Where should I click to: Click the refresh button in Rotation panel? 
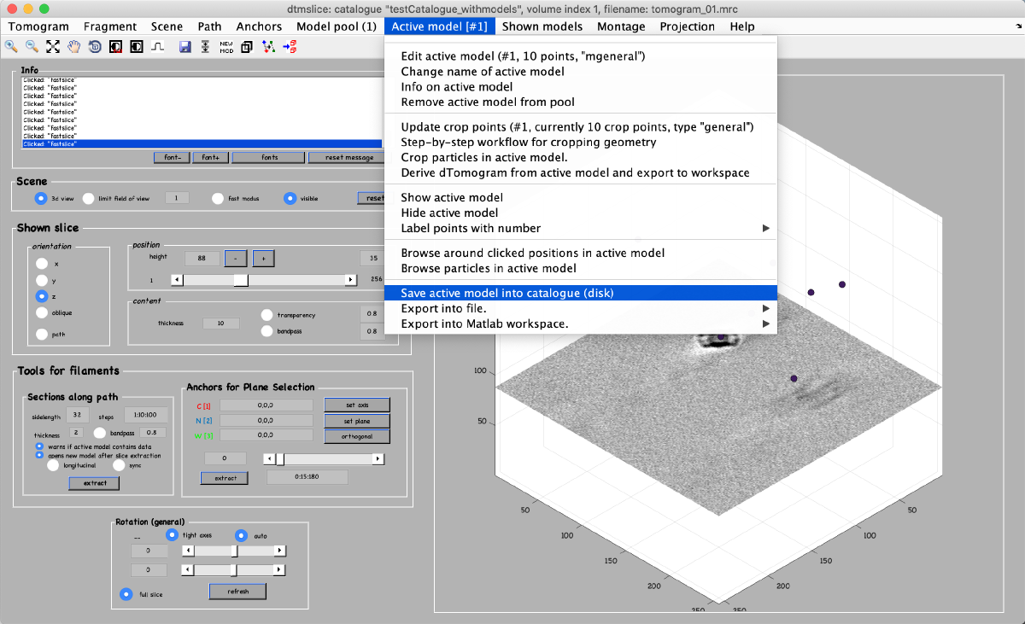(237, 592)
